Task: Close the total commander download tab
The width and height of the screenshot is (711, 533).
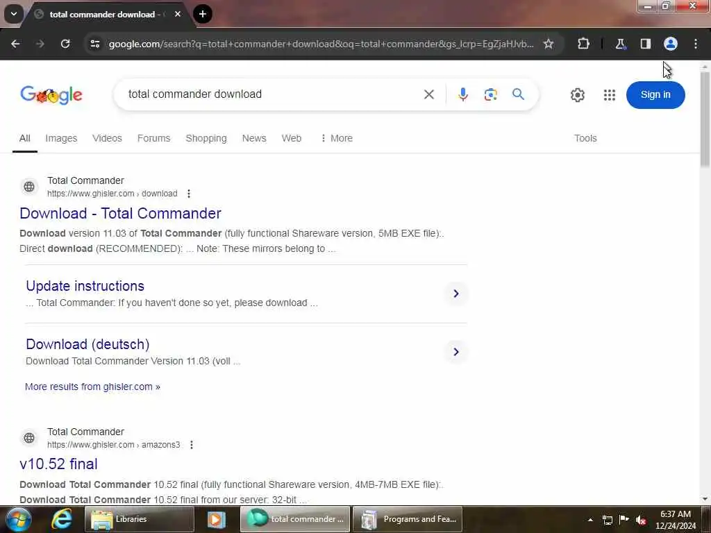Action: click(178, 14)
